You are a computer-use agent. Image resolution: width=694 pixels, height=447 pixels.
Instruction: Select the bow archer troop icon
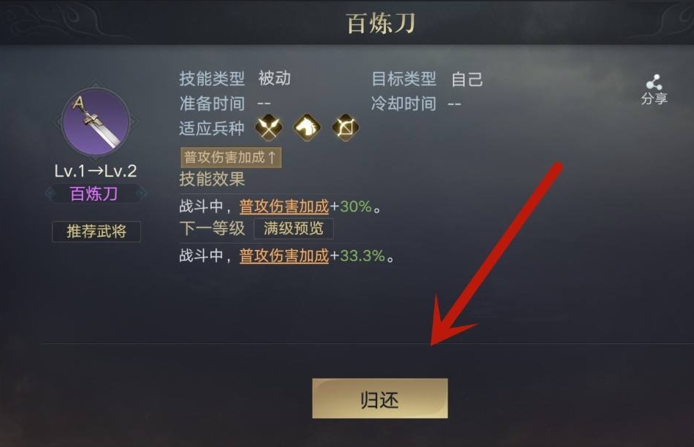point(346,127)
